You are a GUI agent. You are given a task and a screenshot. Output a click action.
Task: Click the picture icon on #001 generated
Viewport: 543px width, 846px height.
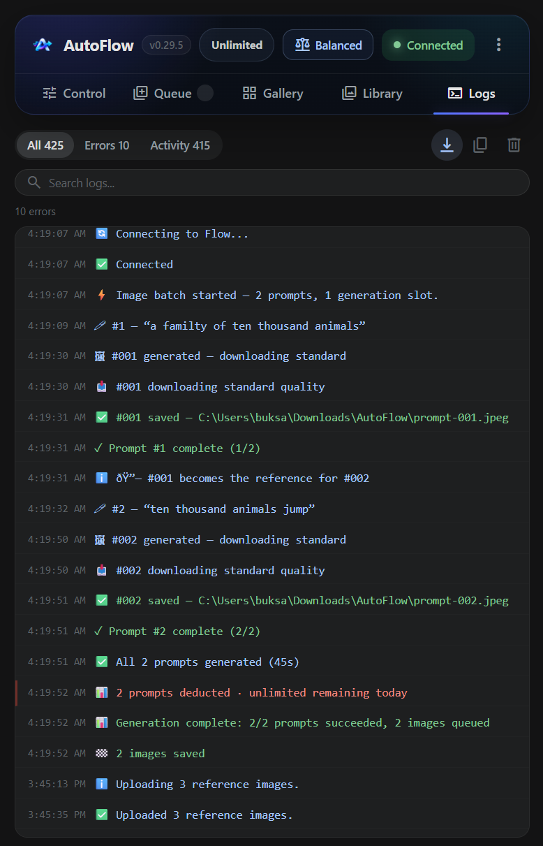pos(100,356)
